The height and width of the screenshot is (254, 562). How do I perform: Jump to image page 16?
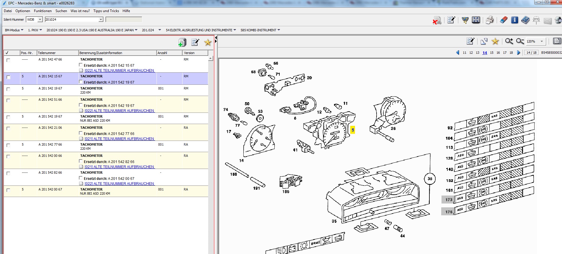tap(498, 53)
